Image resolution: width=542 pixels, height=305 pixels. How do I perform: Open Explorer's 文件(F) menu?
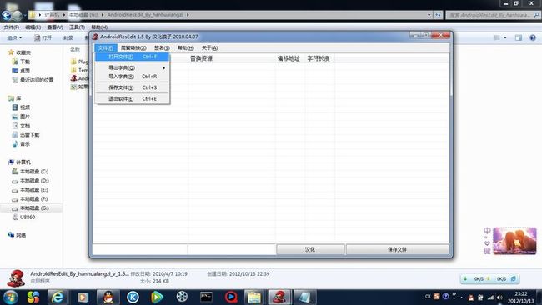tap(12, 27)
